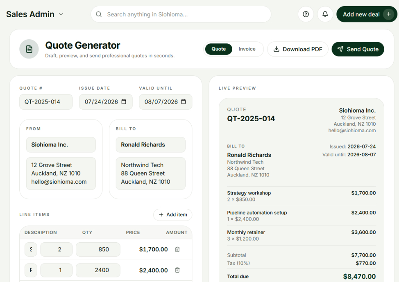Click the price field showing 850

(x=98, y=249)
